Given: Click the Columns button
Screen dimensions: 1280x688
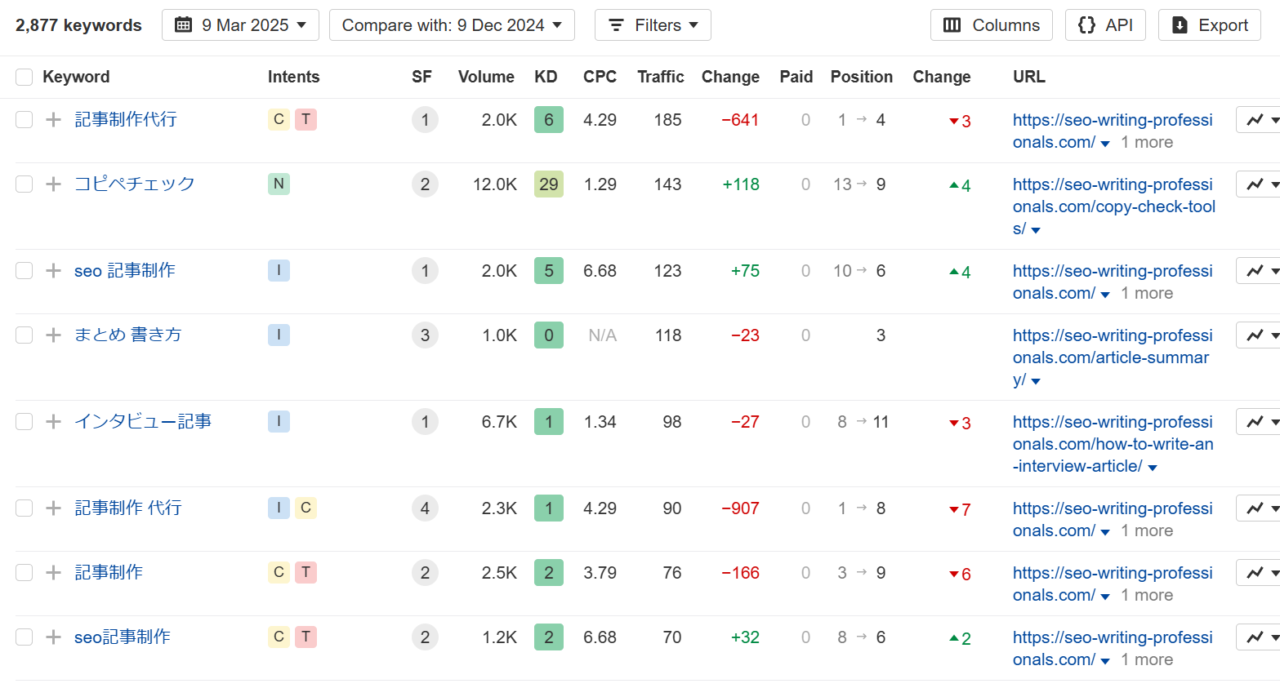Looking at the screenshot, I should pyautogui.click(x=991, y=25).
